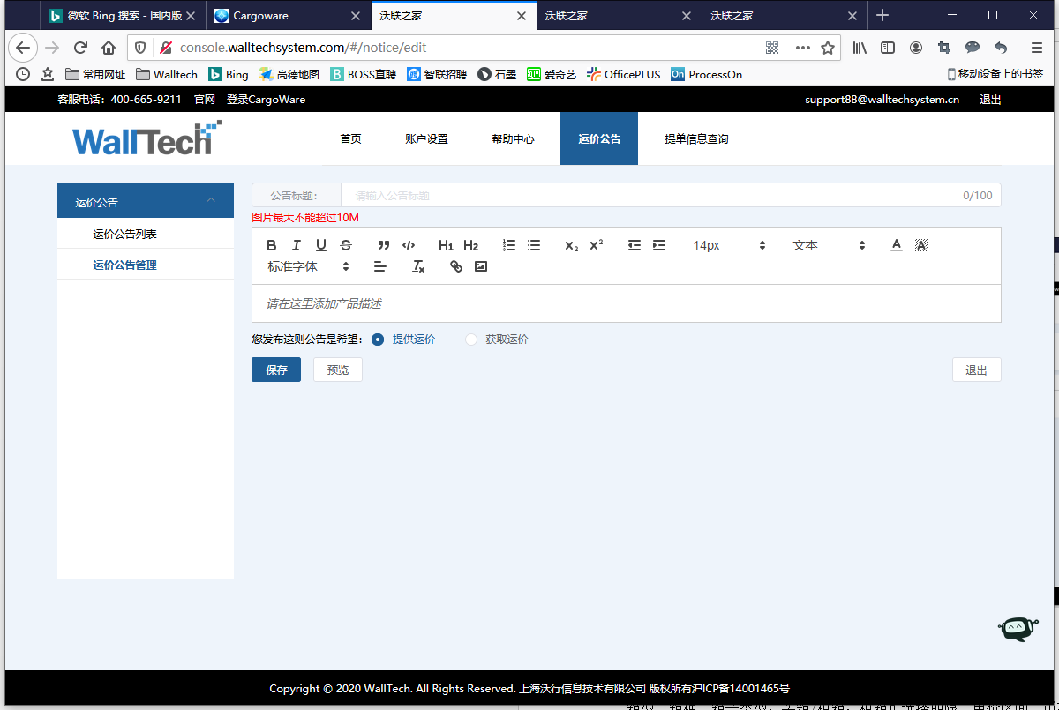The image size is (1059, 710).
Task: Collapse the 运价公告 sidebar section
Action: [x=146, y=202]
